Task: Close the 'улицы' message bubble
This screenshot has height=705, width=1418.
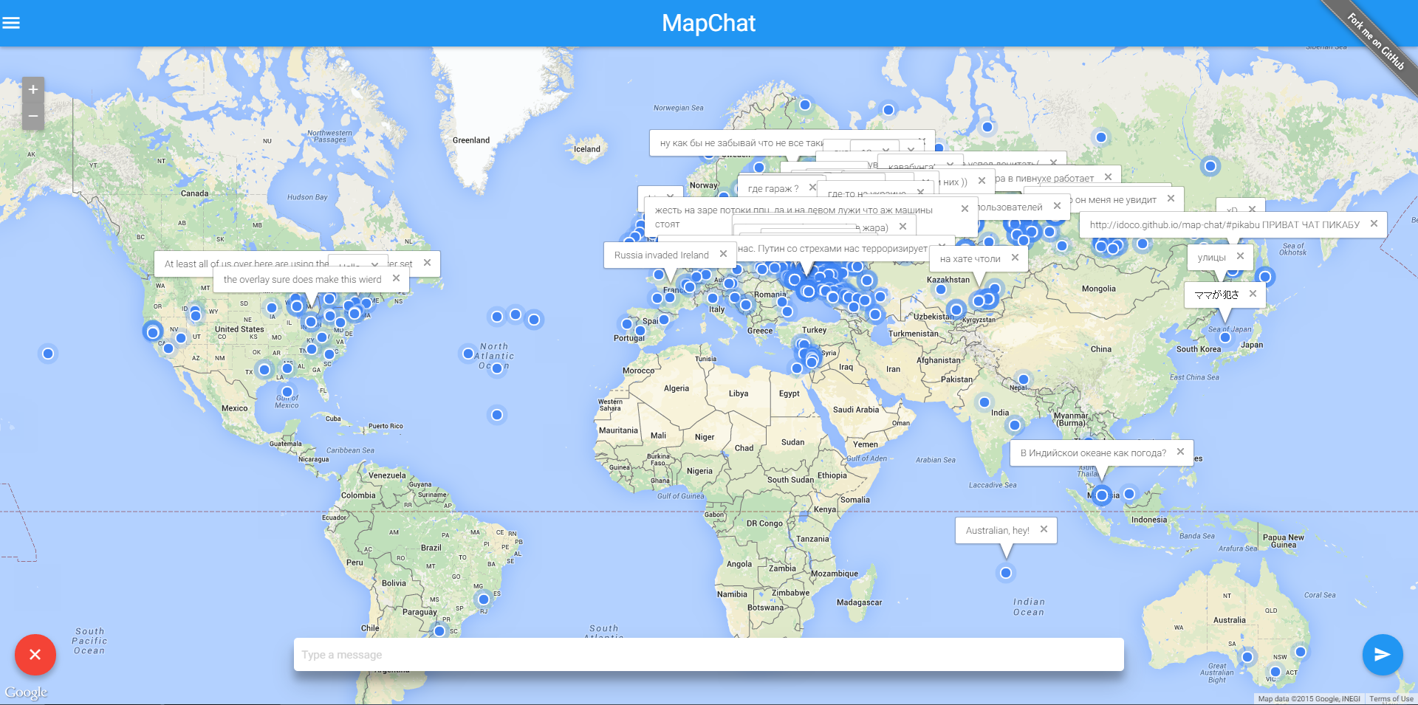Action: [x=1241, y=256]
